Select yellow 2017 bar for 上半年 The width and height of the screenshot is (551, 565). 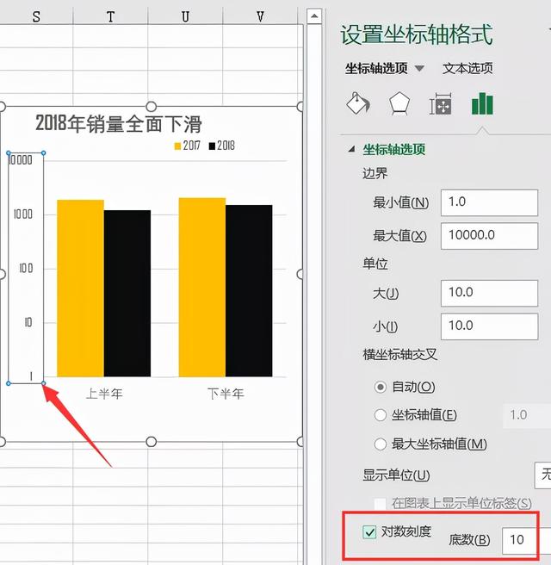[80, 289]
